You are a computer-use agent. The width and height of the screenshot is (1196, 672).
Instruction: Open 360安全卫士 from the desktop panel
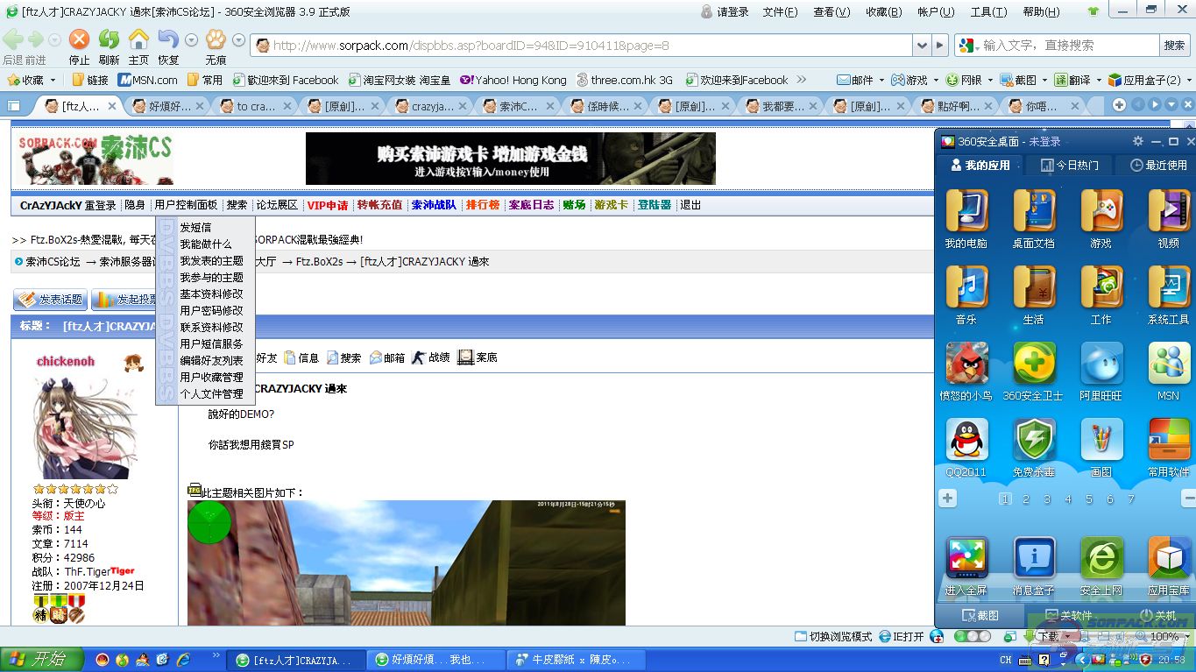1033,364
